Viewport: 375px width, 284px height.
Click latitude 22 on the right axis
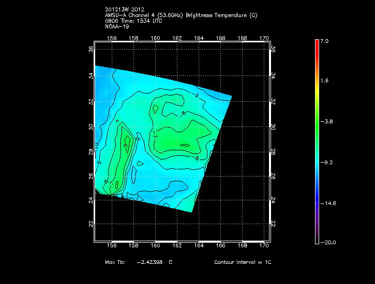274,224
